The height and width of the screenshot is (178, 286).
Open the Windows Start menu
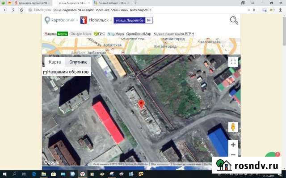click(5, 174)
